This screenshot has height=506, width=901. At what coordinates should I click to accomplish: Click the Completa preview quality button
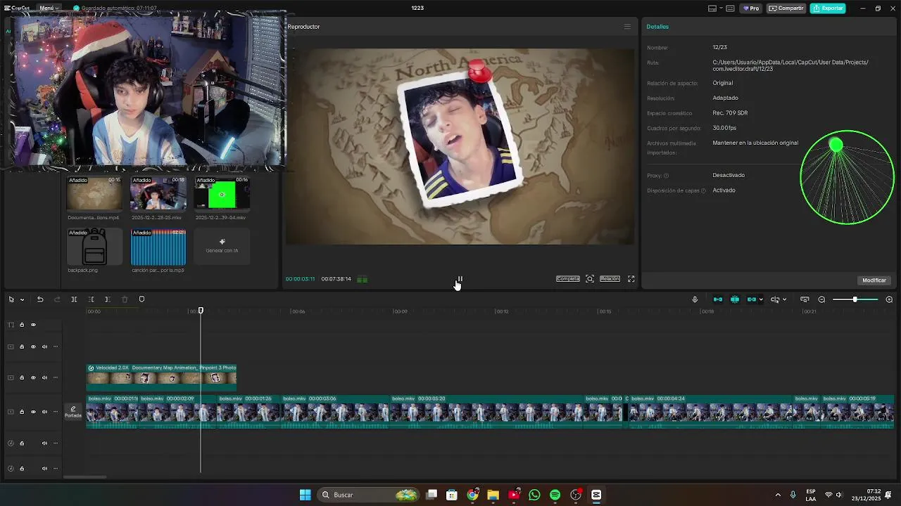click(x=568, y=279)
